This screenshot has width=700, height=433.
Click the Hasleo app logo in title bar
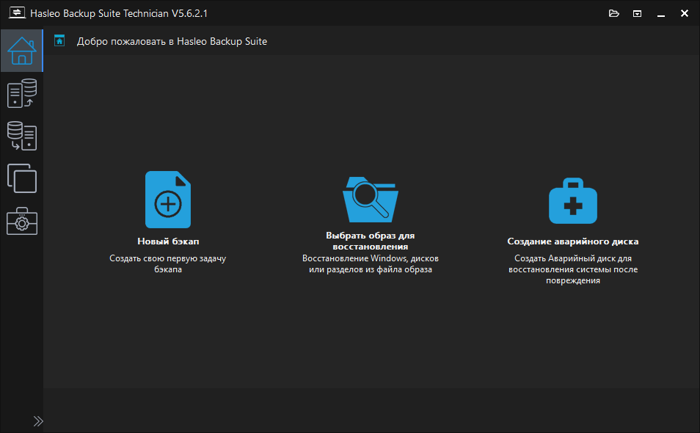tap(16, 13)
